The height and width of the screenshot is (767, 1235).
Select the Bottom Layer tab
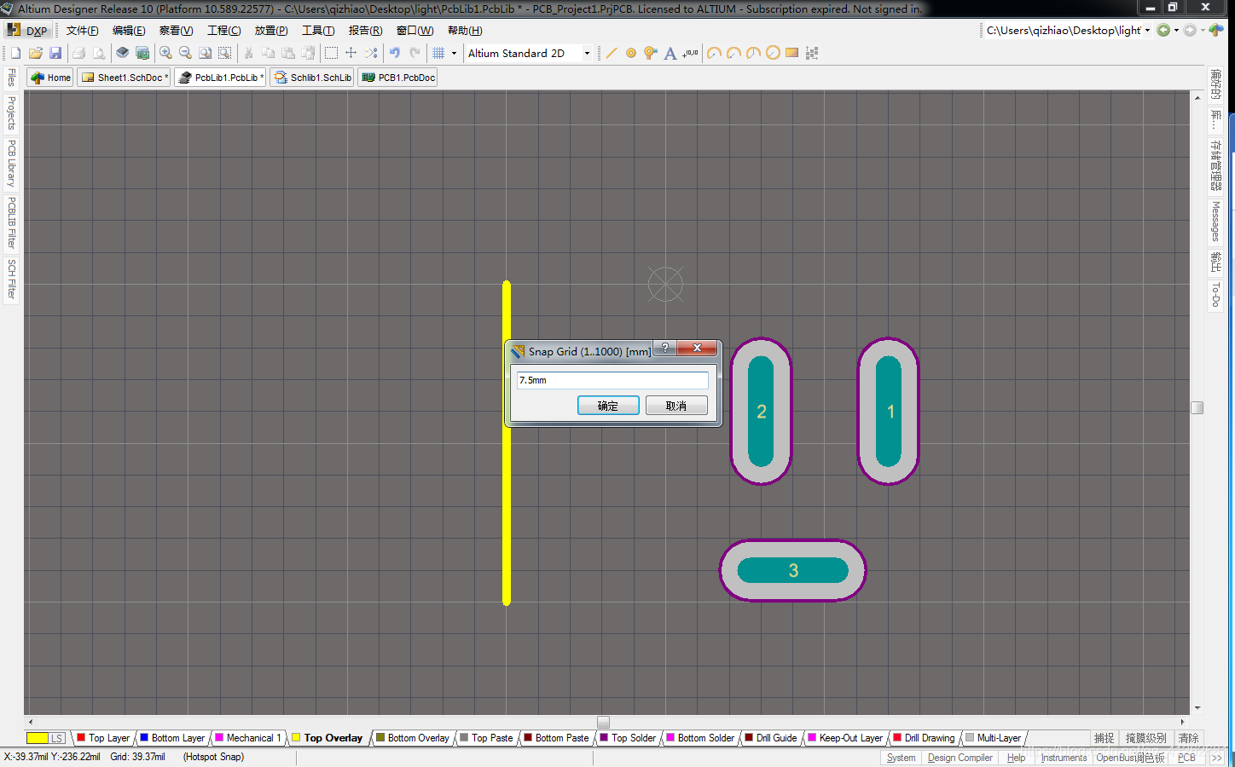coord(172,738)
